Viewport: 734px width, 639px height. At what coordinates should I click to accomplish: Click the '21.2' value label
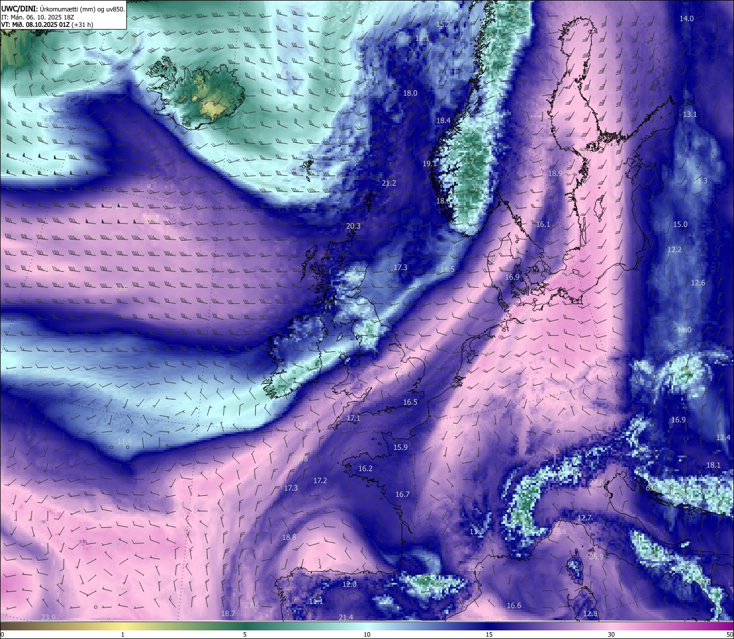pyautogui.click(x=389, y=183)
